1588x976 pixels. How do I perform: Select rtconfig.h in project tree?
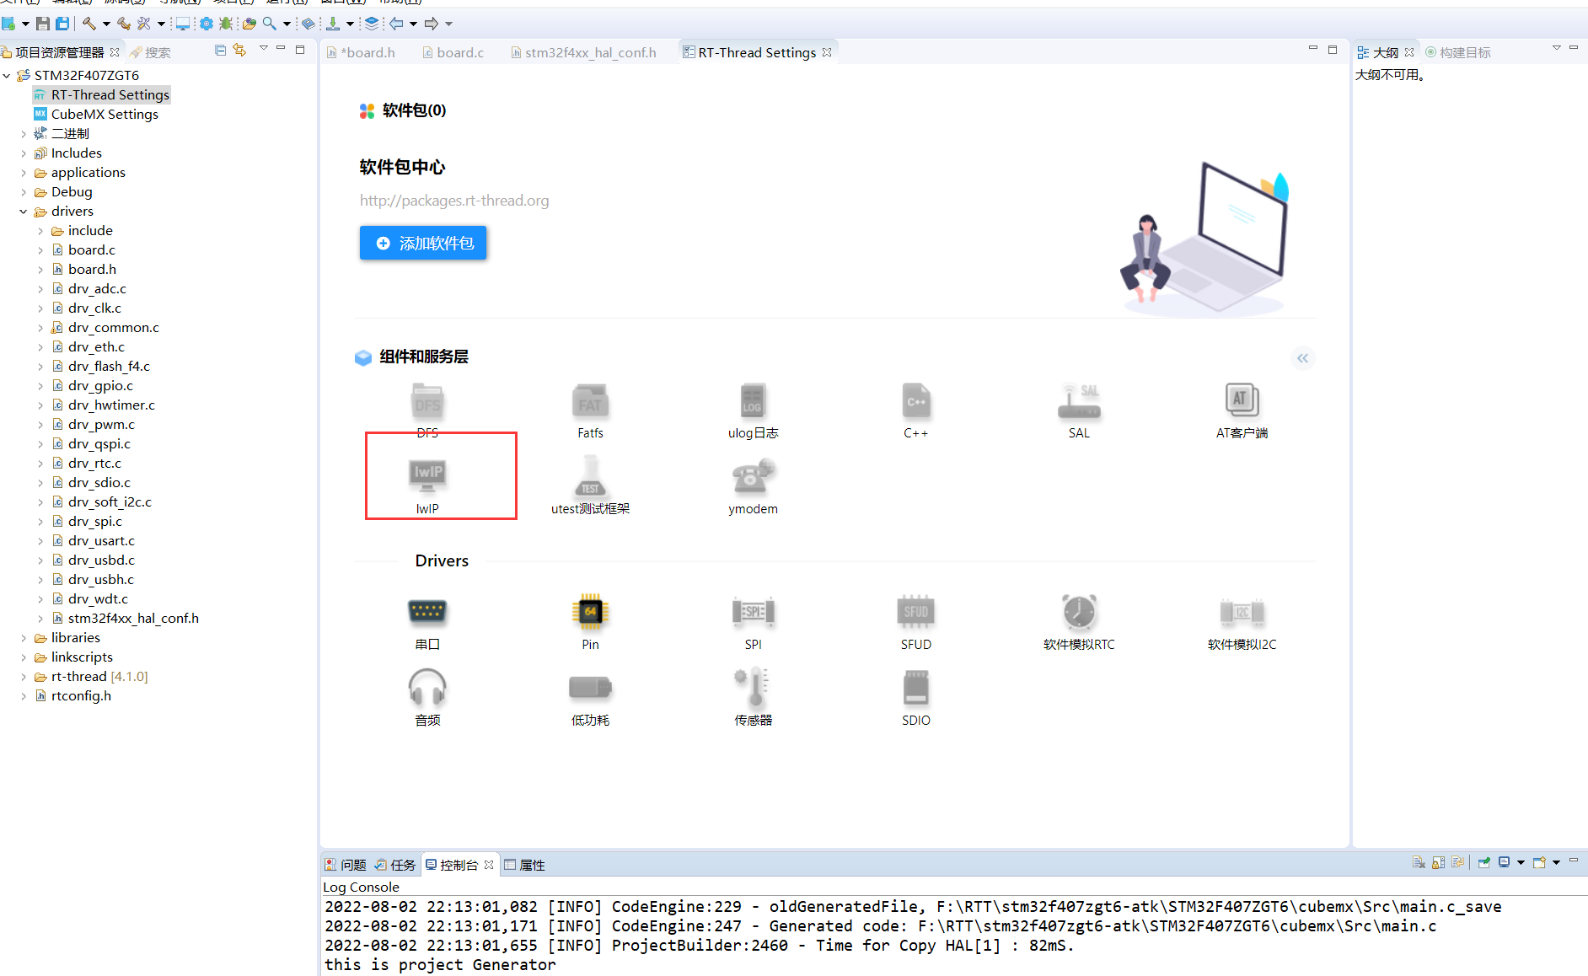(x=81, y=696)
